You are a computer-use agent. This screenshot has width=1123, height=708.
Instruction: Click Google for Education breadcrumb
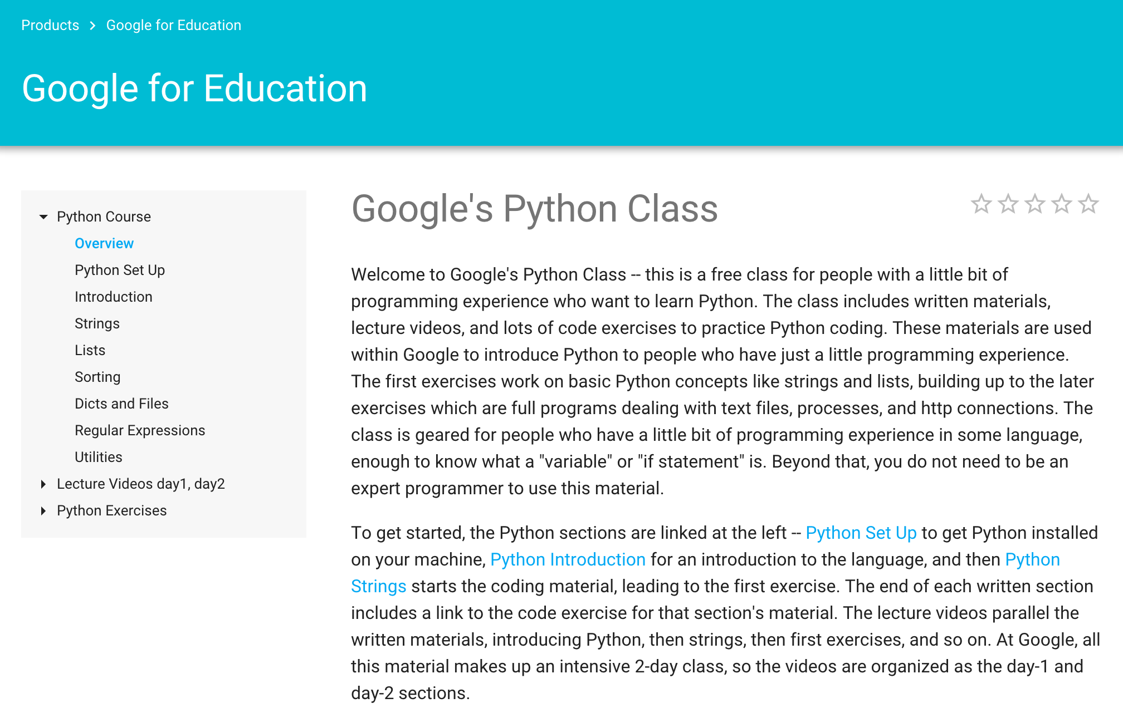tap(174, 25)
